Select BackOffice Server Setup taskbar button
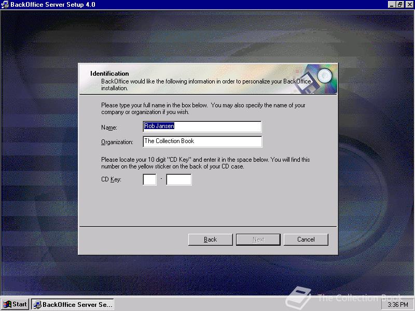 pyautogui.click(x=73, y=305)
